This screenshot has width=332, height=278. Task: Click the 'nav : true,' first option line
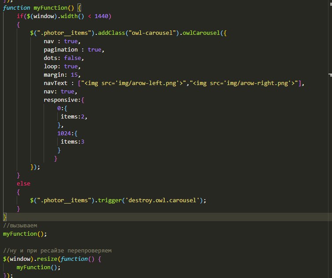point(62,41)
